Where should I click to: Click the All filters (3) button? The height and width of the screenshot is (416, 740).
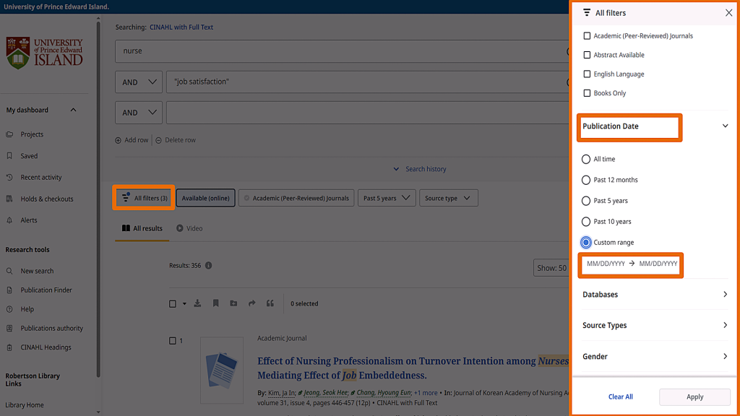point(145,198)
